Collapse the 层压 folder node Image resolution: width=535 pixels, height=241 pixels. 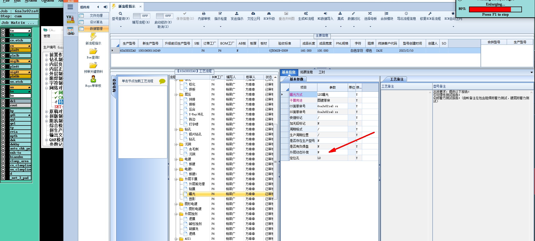coord(176,95)
